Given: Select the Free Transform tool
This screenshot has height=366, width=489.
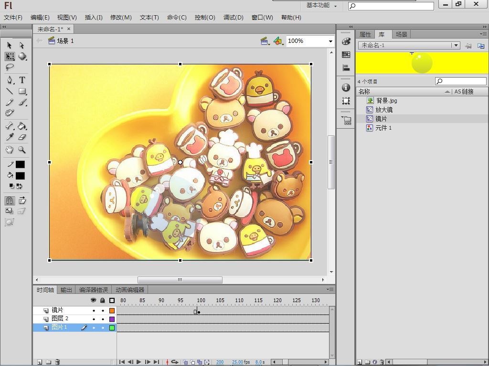Looking at the screenshot, I should pos(10,56).
